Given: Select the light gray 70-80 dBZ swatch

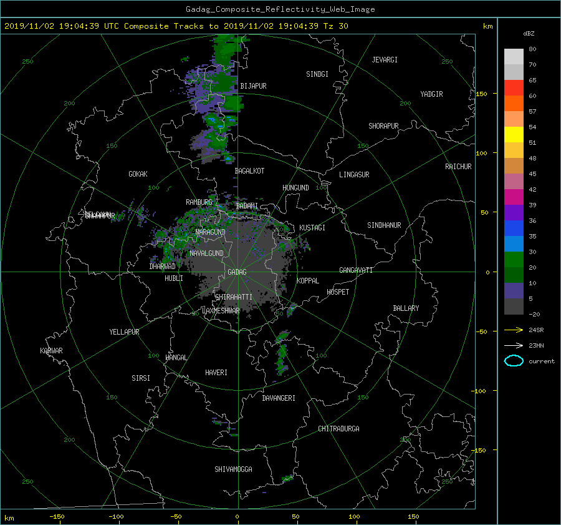Looking at the screenshot, I should tap(514, 57).
